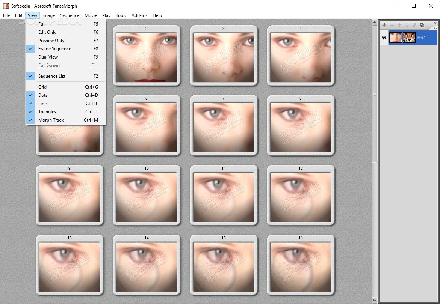Move sequence down with the down arrow

(407, 25)
